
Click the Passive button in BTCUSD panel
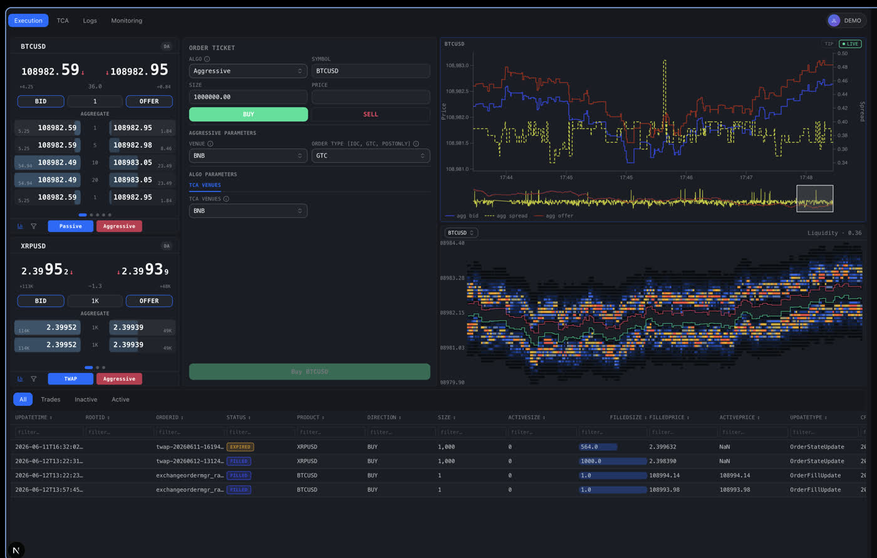70,226
